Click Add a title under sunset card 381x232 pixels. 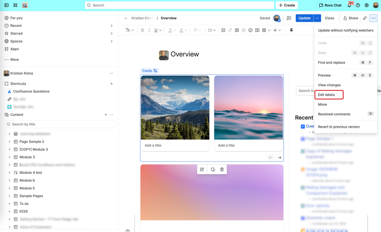point(226,145)
